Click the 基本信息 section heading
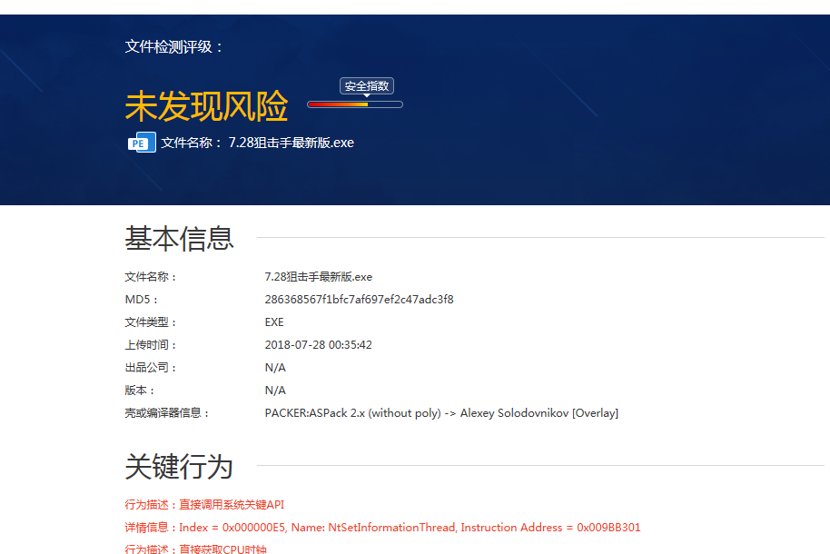The width and height of the screenshot is (830, 554). 180,238
